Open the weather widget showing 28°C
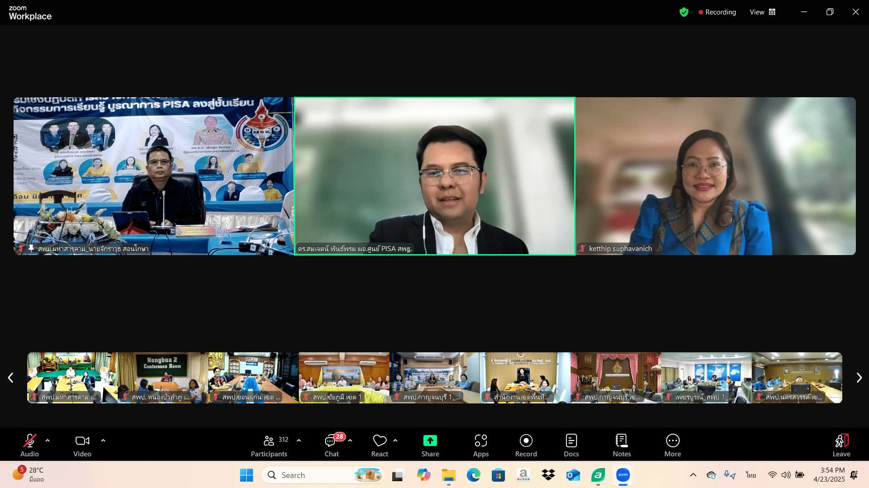Viewport: 869px width, 488px height. point(28,475)
